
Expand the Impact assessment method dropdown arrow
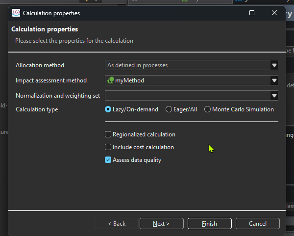point(274,80)
